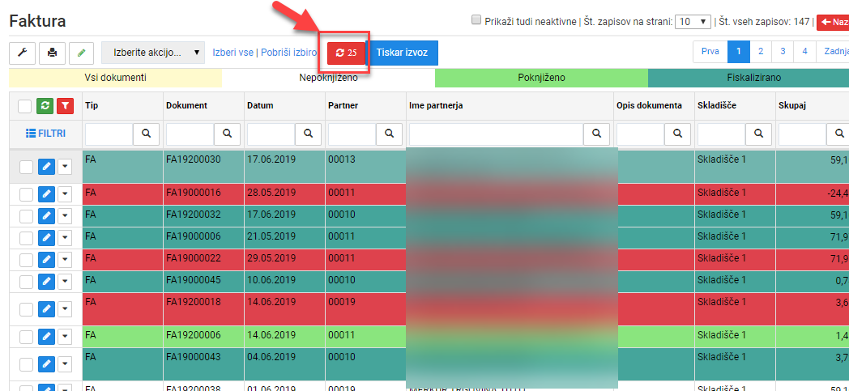Image resolution: width=849 pixels, height=391 pixels.
Task: Edit invoice FA19200030 with pencil icon
Action: pos(46,167)
